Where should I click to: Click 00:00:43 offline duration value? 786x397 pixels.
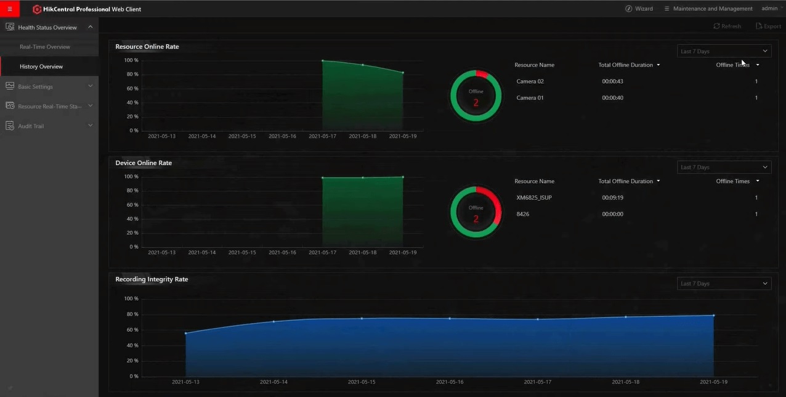(x=613, y=81)
